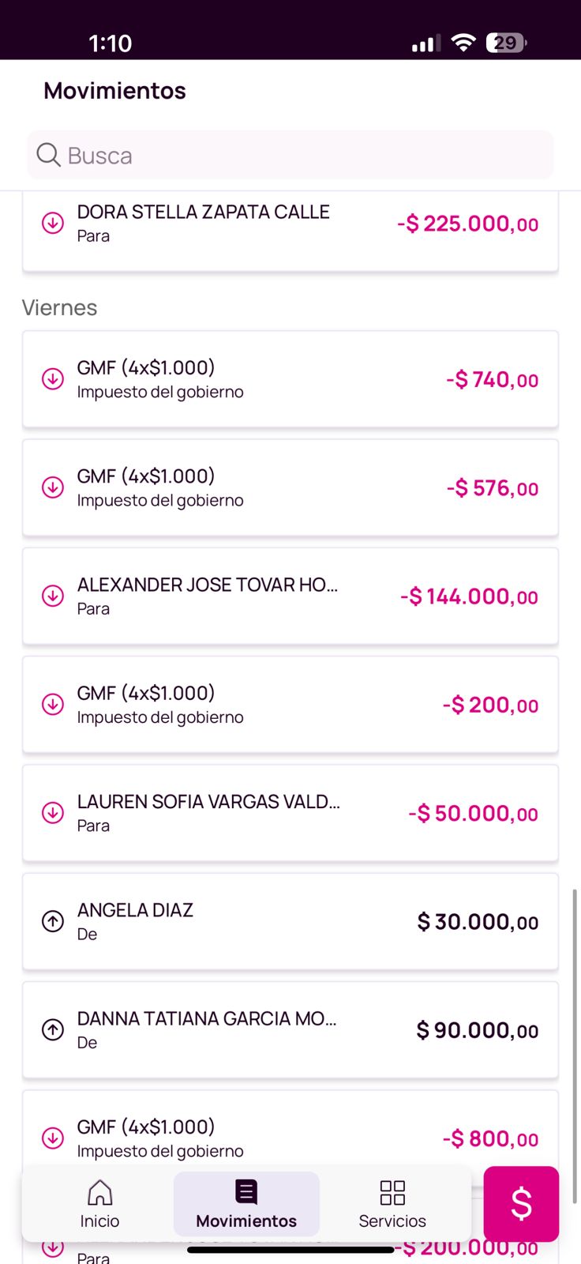Open the GMF transaction of -$200,00

(x=290, y=704)
